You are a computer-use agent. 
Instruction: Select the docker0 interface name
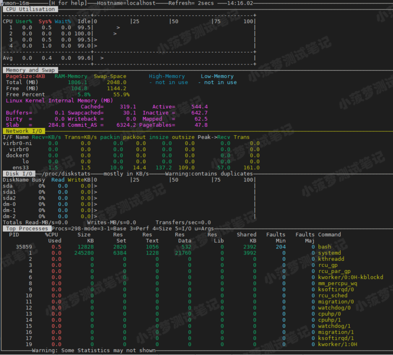tap(17, 155)
